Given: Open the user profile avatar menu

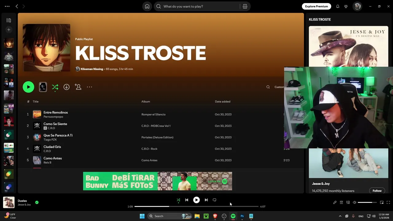Looking at the screenshot, I should (x=357, y=6).
